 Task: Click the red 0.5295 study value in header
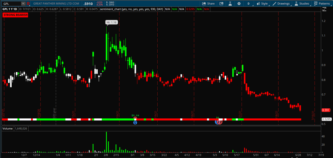[190, 9]
